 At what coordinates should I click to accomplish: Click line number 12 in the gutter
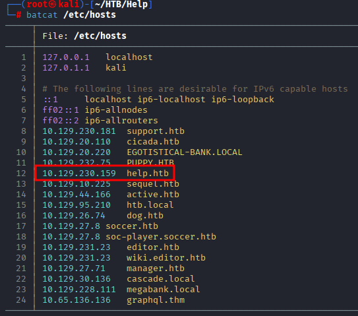pos(21,174)
